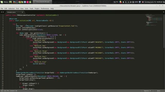Click the @Override annotation on line 3
The width and height of the screenshot is (165, 92).
pos(13,19)
